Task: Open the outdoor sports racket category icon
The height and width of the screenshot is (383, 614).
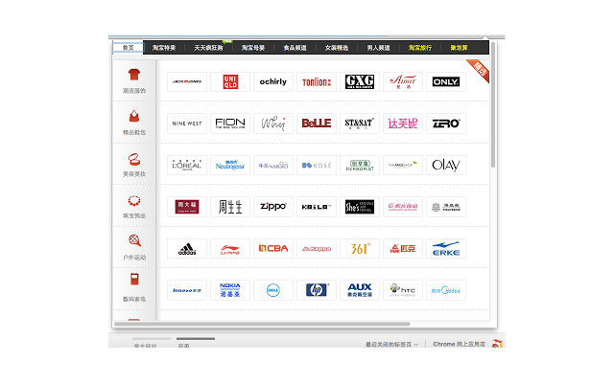Action: click(134, 240)
